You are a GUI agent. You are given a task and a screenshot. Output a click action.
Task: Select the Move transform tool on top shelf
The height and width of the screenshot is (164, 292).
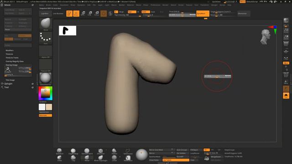83,13
